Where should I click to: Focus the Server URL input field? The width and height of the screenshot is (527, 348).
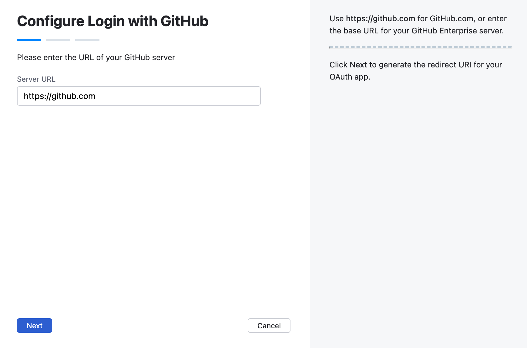139,96
